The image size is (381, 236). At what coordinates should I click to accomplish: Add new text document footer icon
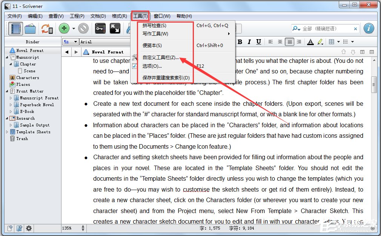(x=10, y=228)
